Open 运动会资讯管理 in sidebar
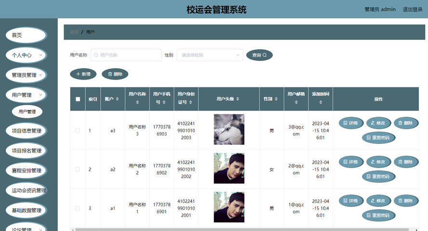This screenshot has width=428, height=231. pyautogui.click(x=26, y=190)
